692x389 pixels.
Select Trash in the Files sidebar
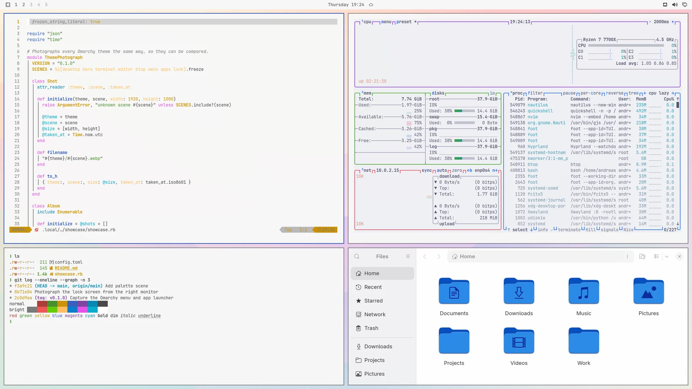point(382,328)
